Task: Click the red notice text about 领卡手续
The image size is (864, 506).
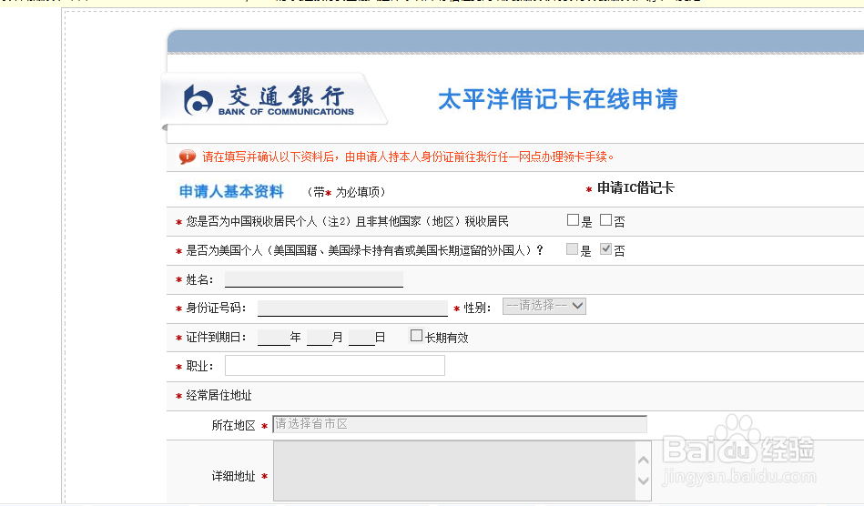Action: pos(408,157)
